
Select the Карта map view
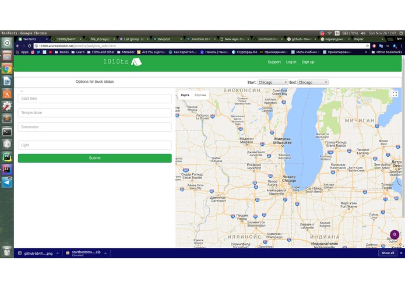click(x=185, y=95)
